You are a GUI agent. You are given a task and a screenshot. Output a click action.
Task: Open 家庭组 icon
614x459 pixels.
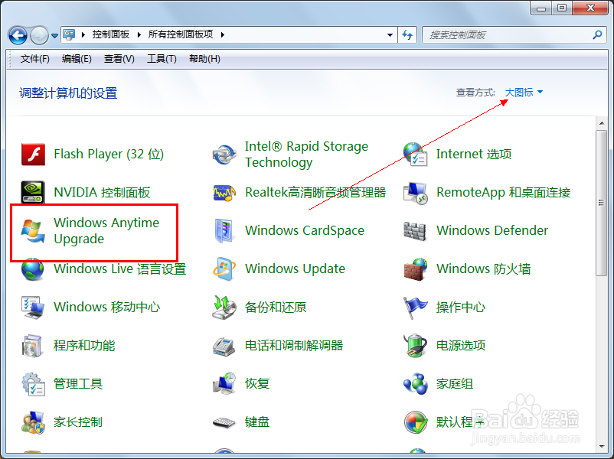(x=416, y=384)
